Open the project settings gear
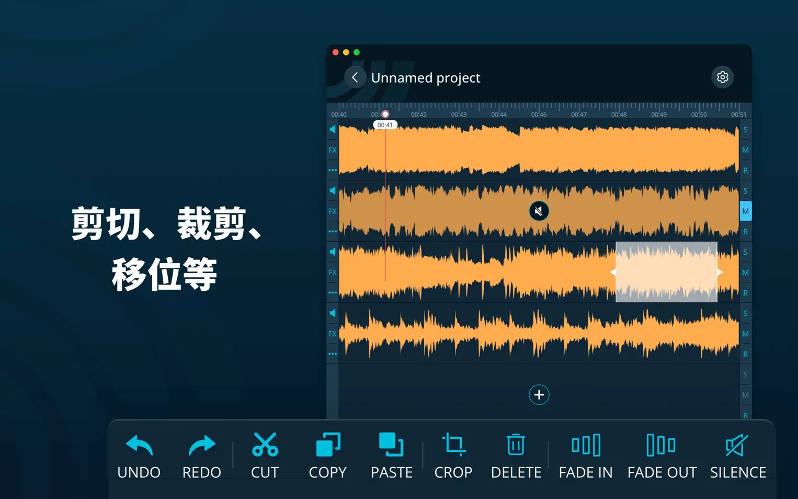Viewport: 798px width, 499px height. coord(722,77)
